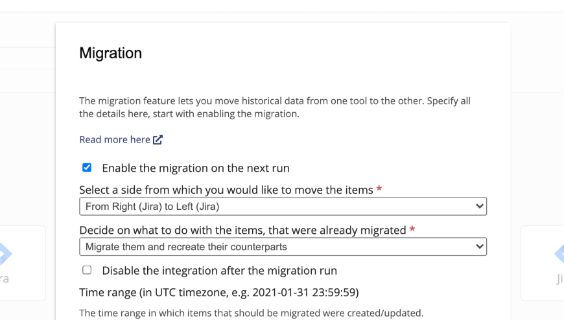Click the Migration heading
This screenshot has width=564, height=320.
pos(111,53)
